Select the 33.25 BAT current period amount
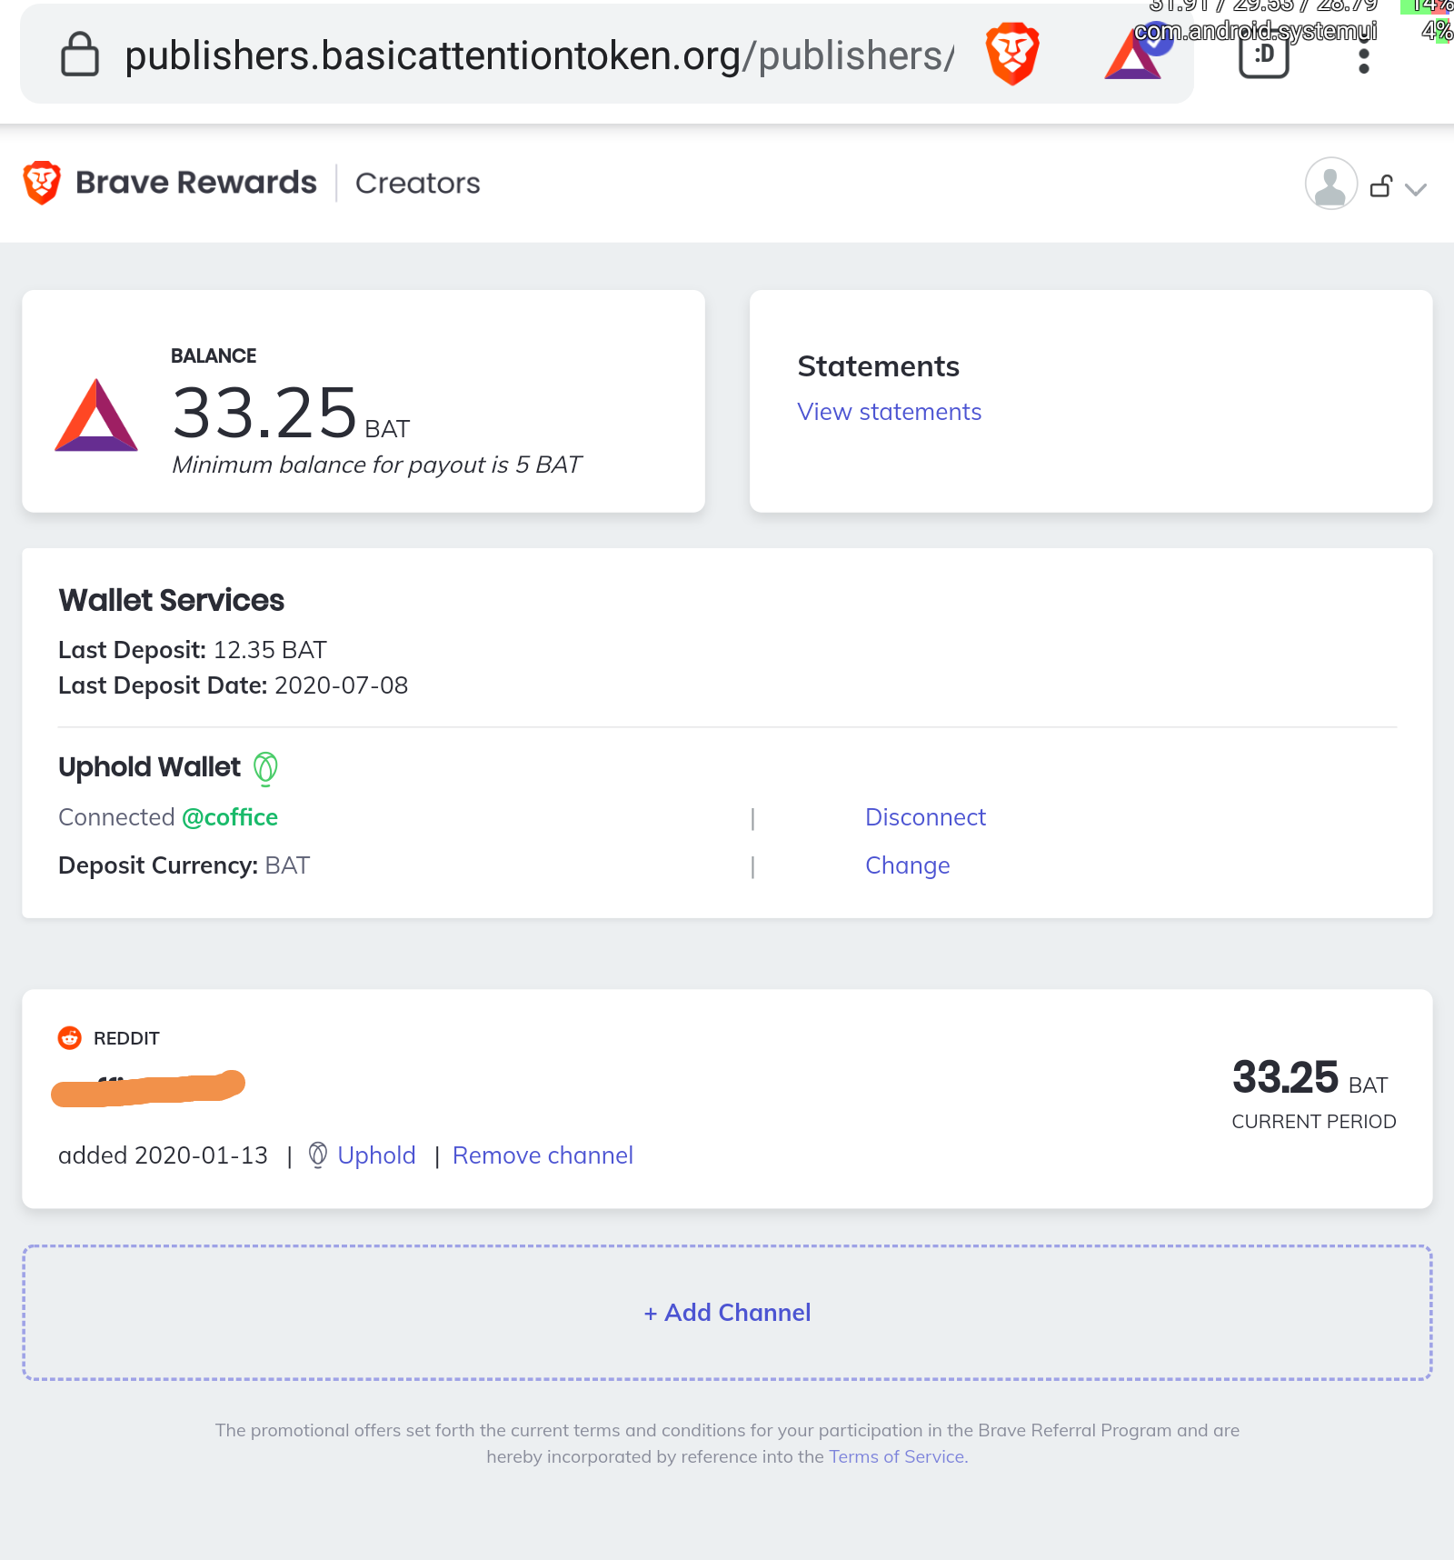The image size is (1454, 1560). [x=1310, y=1078]
